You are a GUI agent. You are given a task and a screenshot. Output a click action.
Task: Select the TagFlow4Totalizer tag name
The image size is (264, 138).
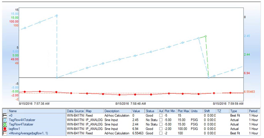(21, 124)
